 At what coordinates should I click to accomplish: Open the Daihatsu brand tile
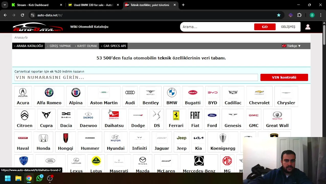(114, 119)
